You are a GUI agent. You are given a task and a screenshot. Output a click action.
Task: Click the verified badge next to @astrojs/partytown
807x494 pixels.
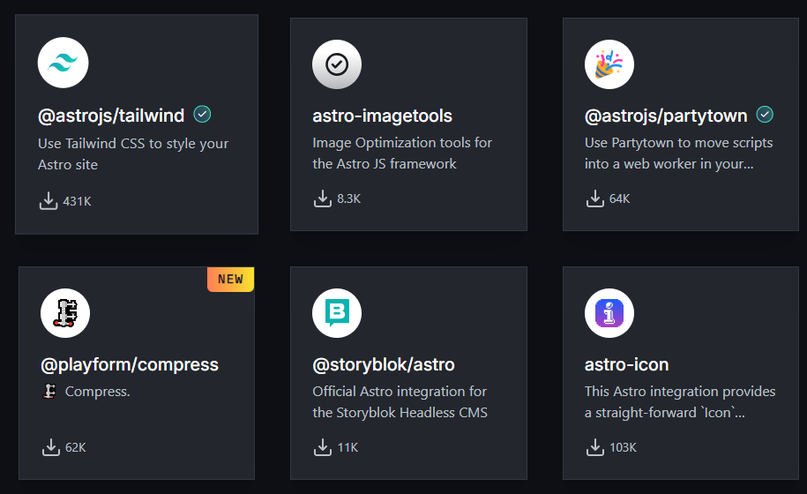coord(765,115)
